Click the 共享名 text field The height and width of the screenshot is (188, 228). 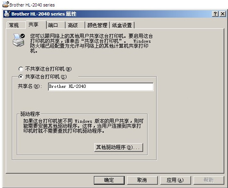(x=100, y=87)
